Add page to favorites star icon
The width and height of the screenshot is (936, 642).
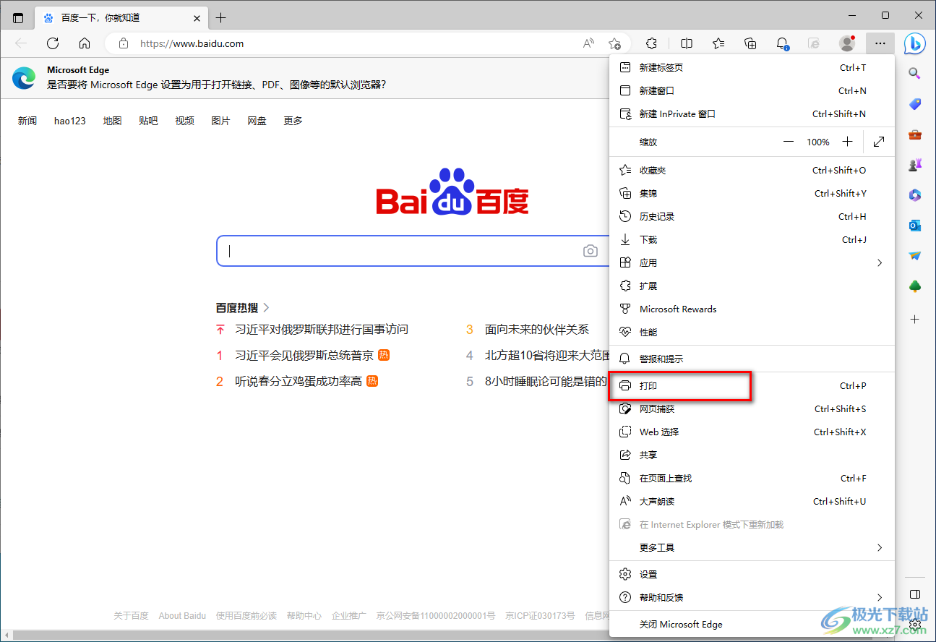click(x=614, y=43)
